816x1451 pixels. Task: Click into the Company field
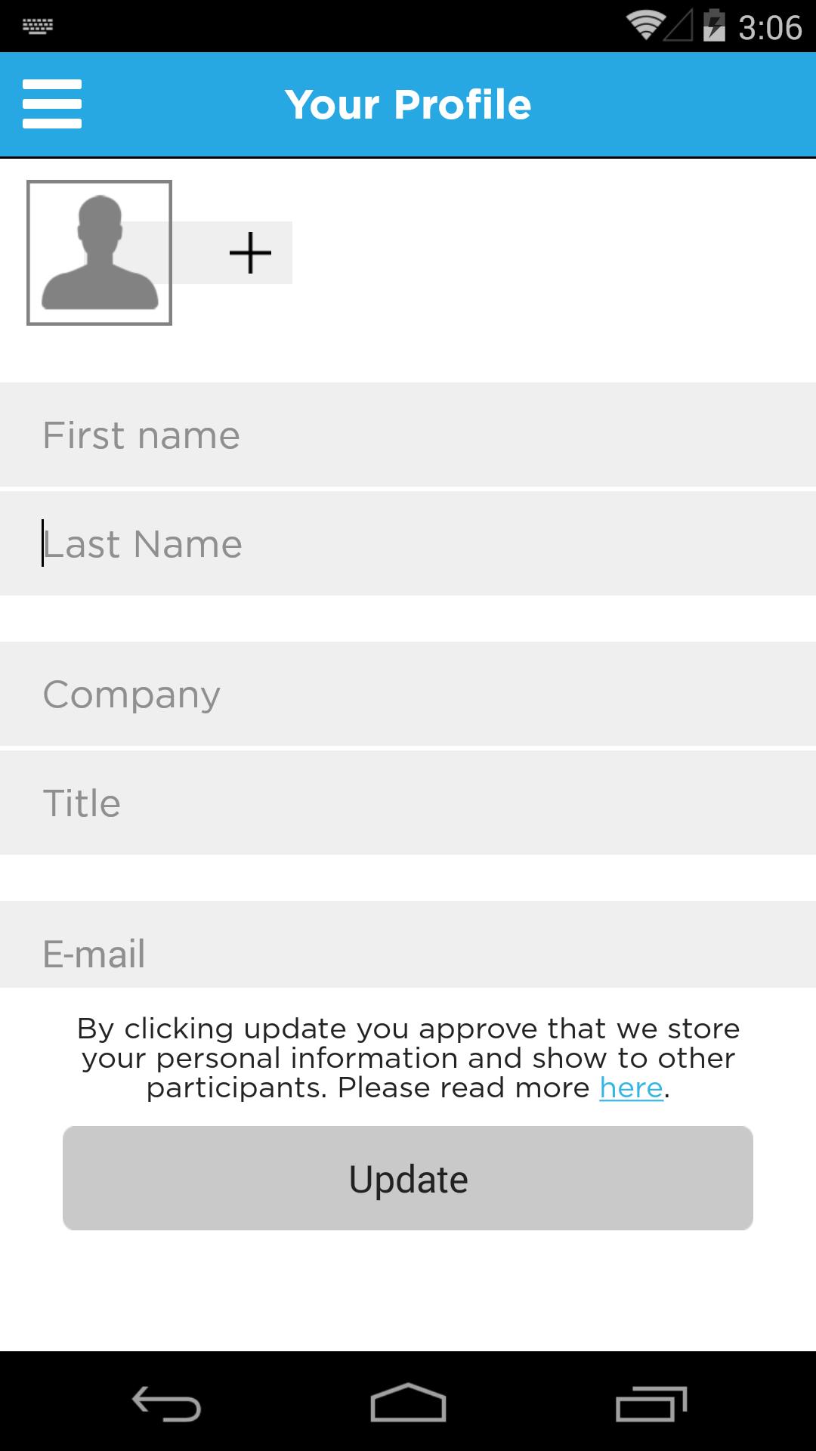pyautogui.click(x=408, y=694)
